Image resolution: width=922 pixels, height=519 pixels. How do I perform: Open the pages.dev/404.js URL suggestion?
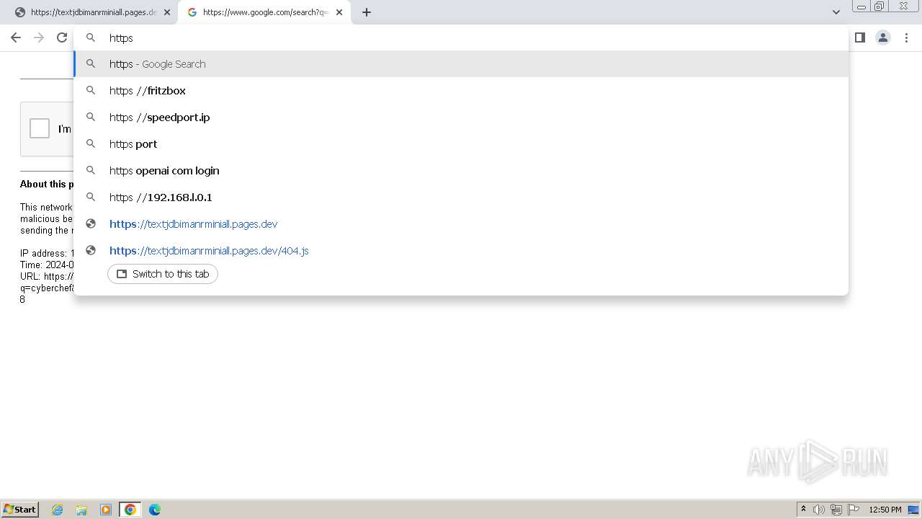point(461,251)
